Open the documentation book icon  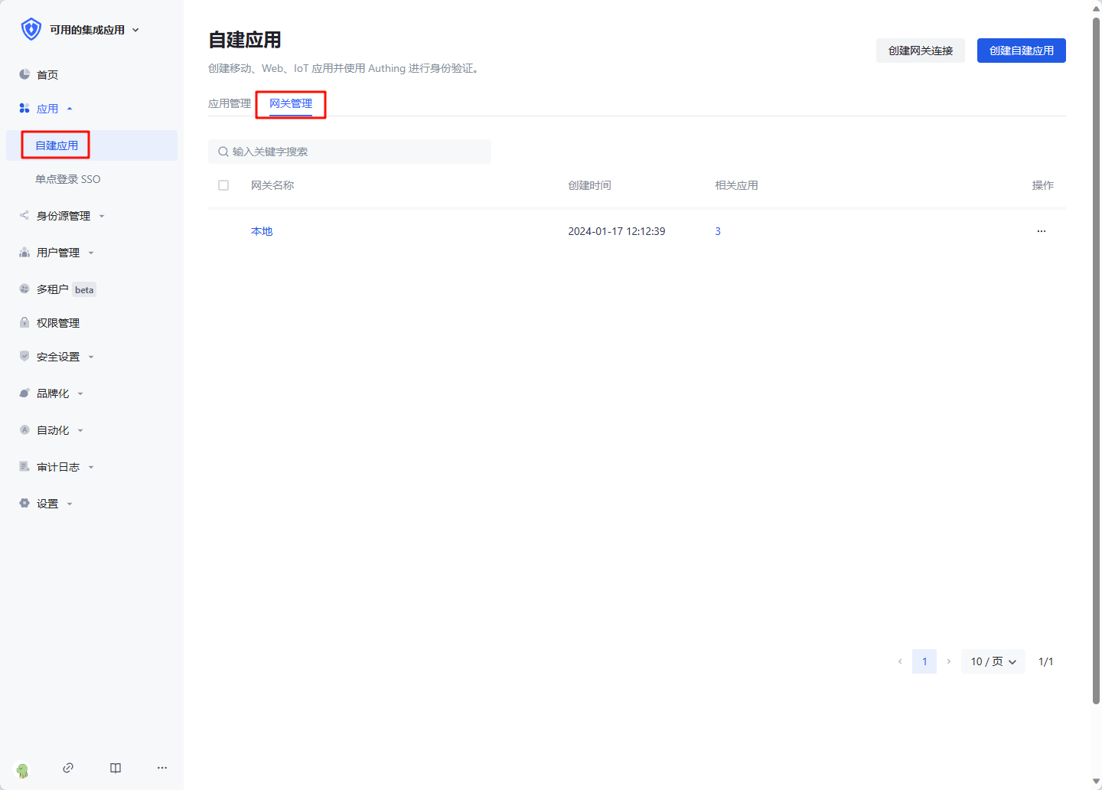[x=116, y=768]
